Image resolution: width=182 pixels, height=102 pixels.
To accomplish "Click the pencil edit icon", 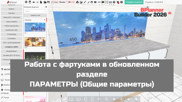I will click(x=85, y=2).
